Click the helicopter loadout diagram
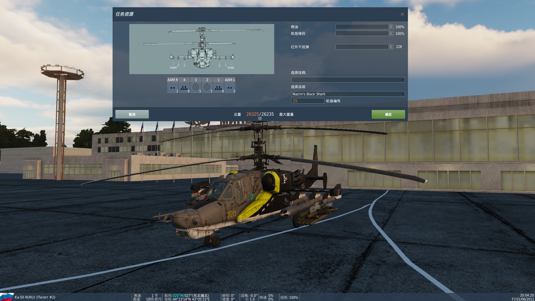Viewport: 535px width, 301px height. 201,49
